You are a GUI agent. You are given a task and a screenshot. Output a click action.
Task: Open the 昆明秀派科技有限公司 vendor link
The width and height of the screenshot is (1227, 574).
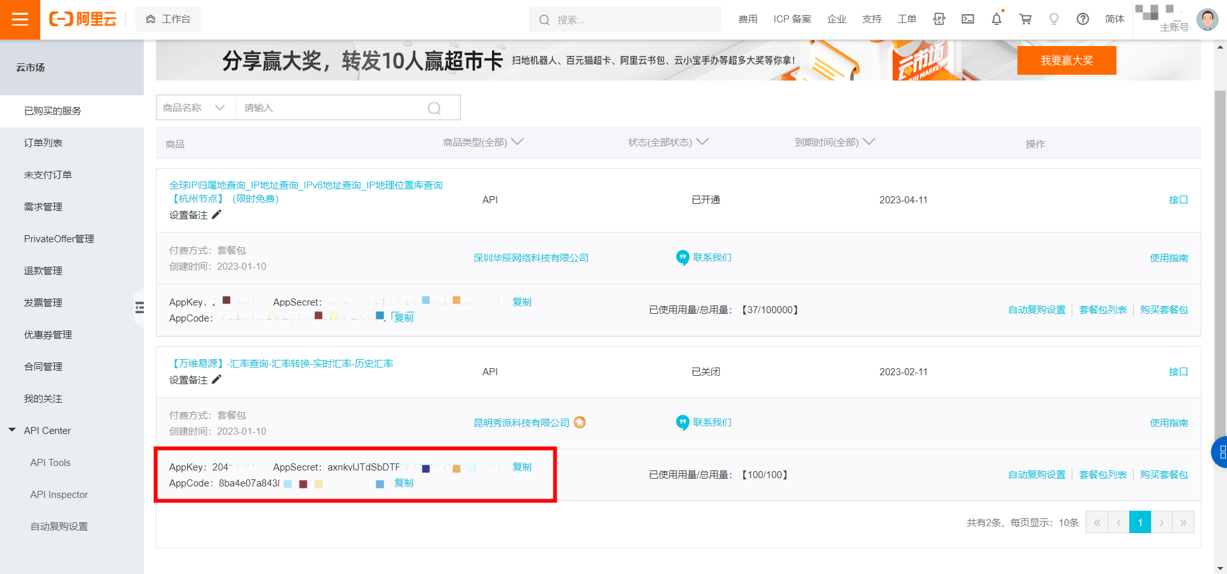coord(521,423)
